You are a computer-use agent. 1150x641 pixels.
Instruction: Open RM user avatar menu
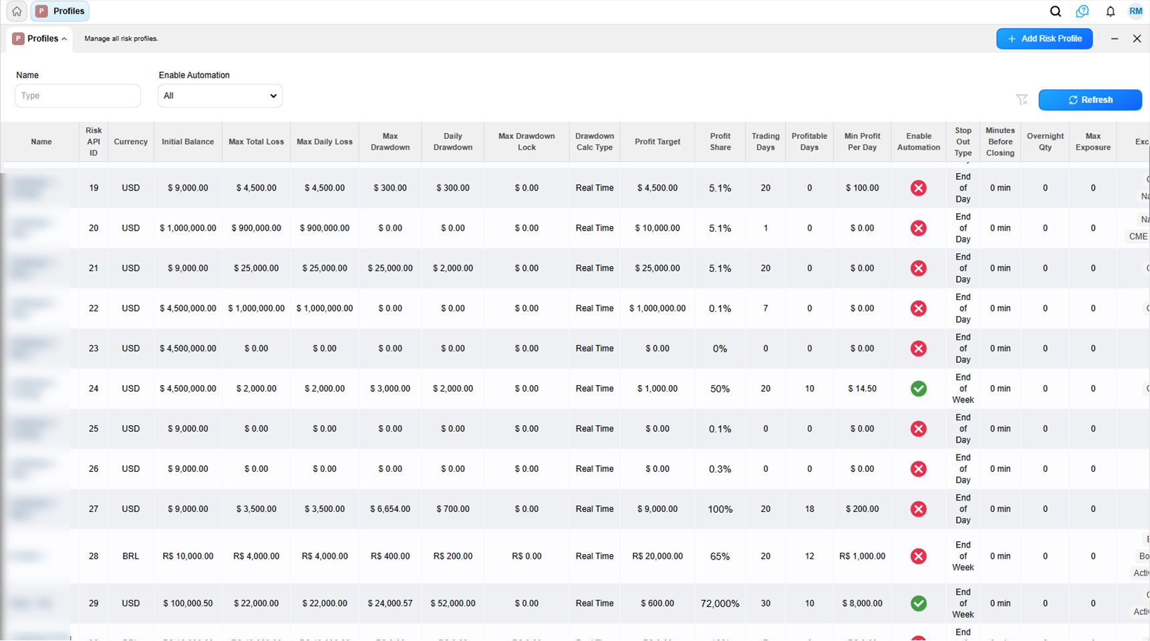1135,11
